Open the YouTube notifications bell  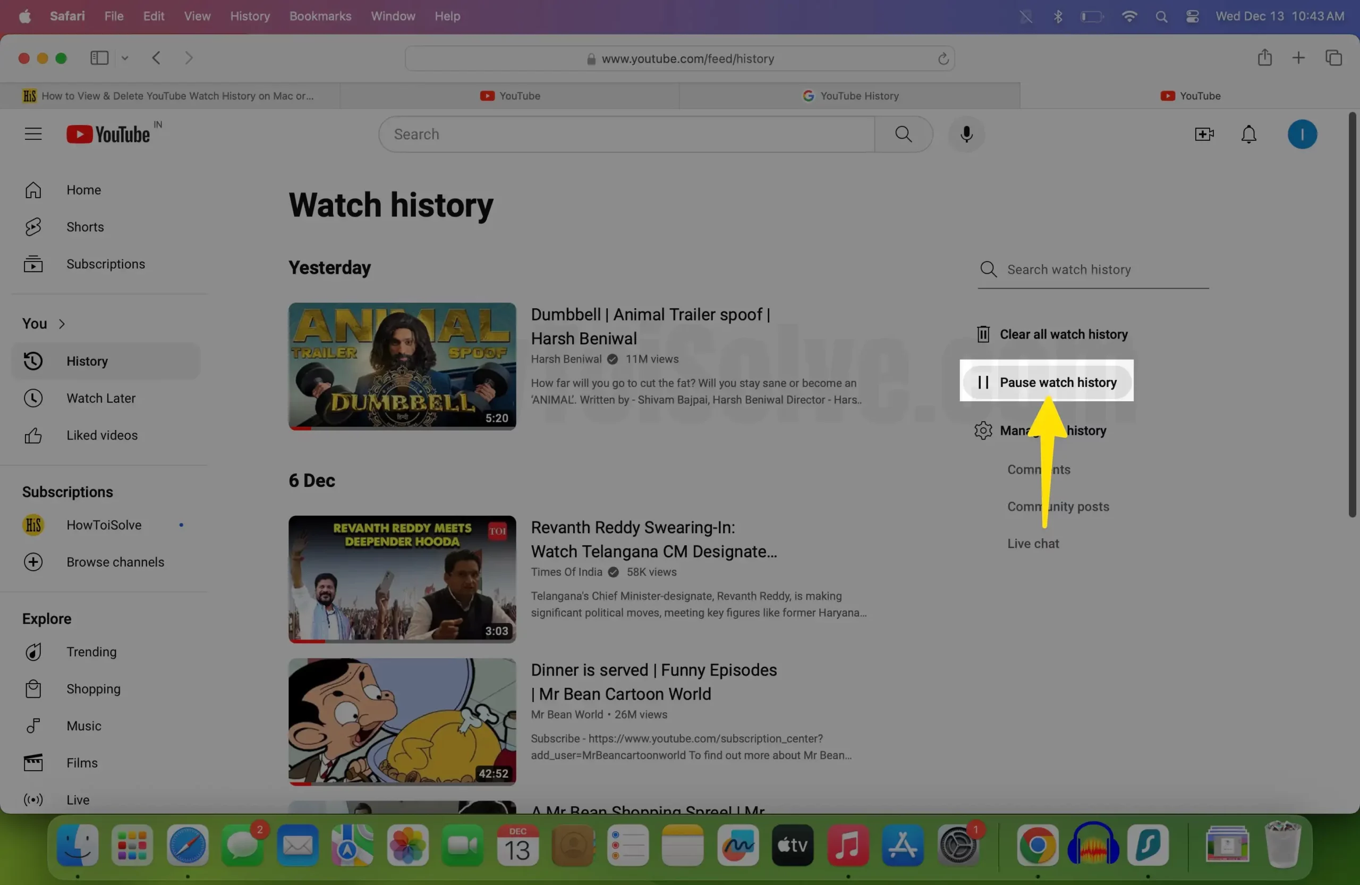tap(1248, 134)
